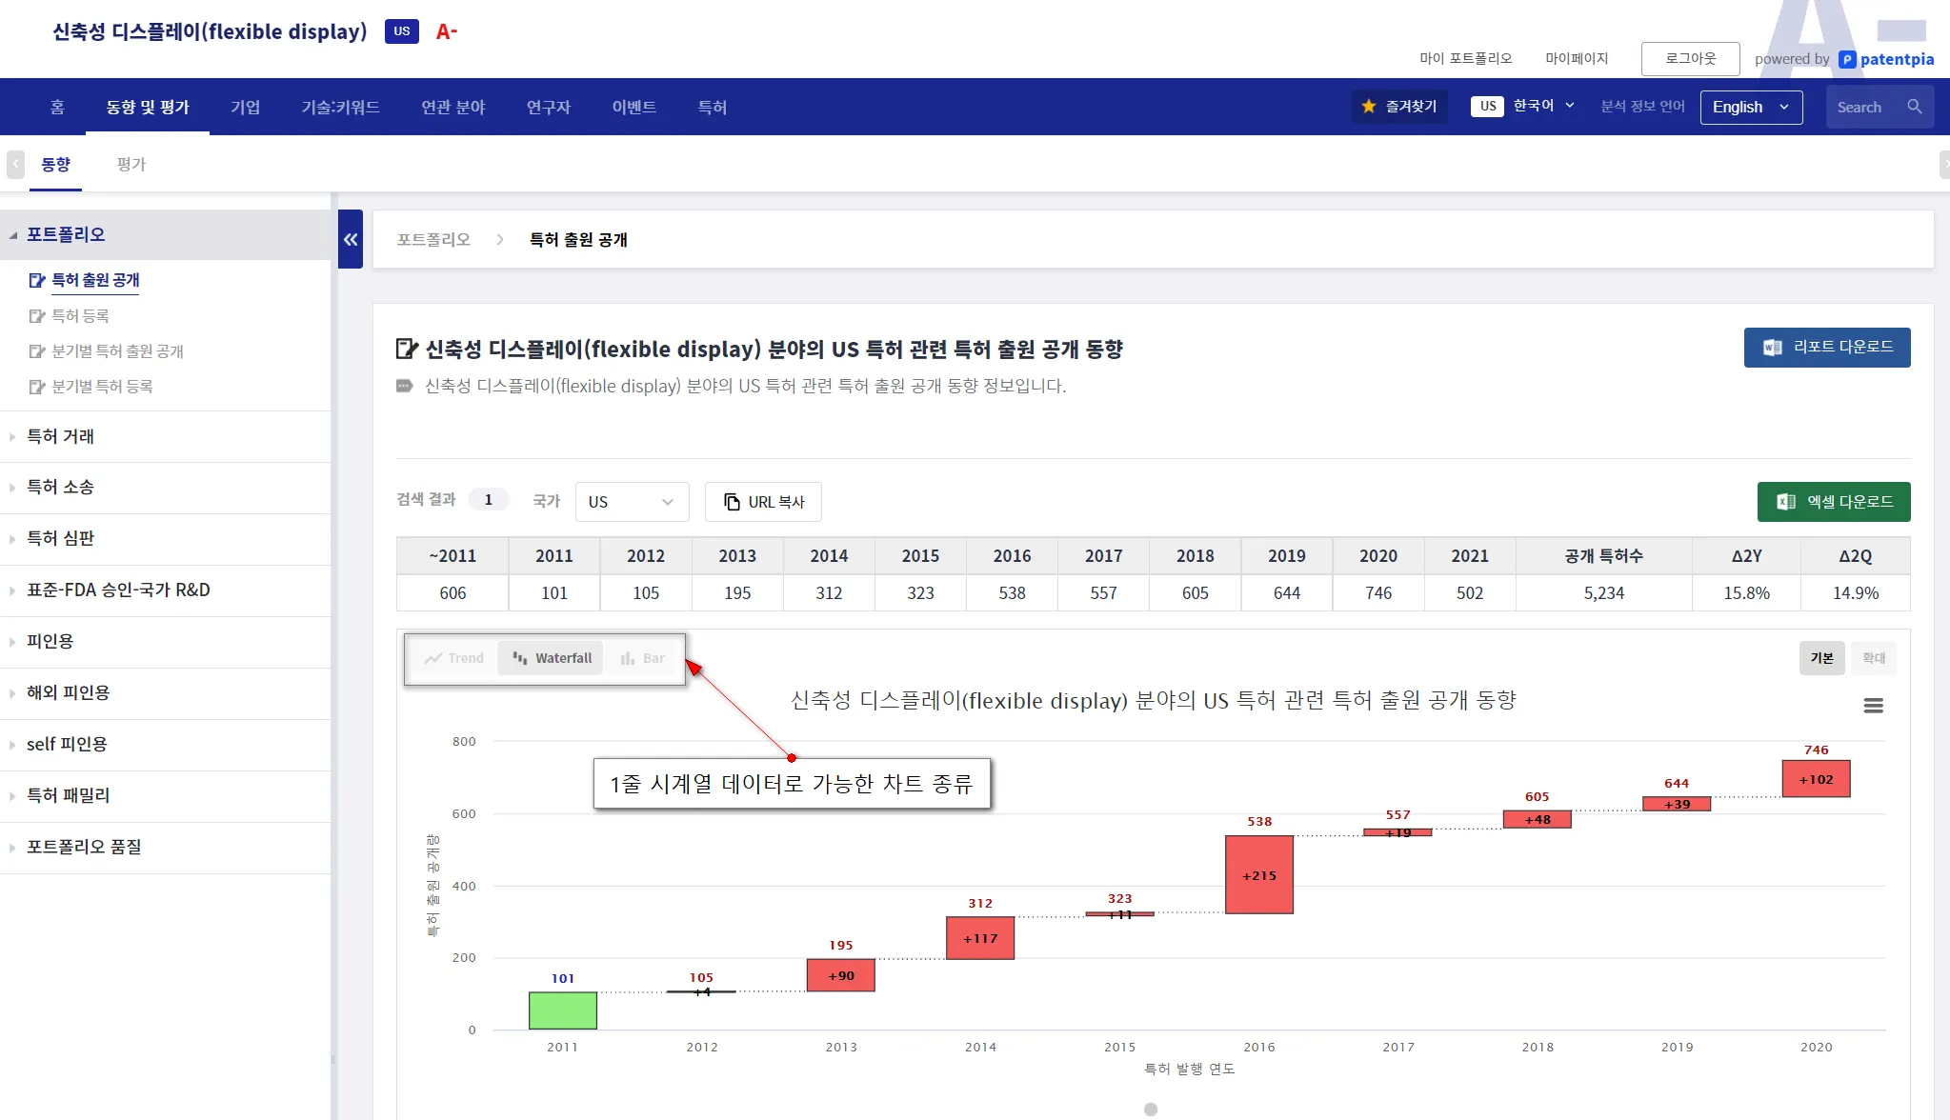Open the English analysis language dropdown
Image resolution: width=1950 pixels, height=1120 pixels.
(x=1751, y=107)
